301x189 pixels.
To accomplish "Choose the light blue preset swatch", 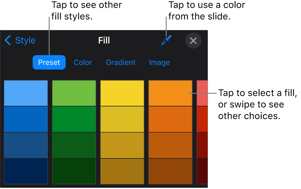I will 26,93.
